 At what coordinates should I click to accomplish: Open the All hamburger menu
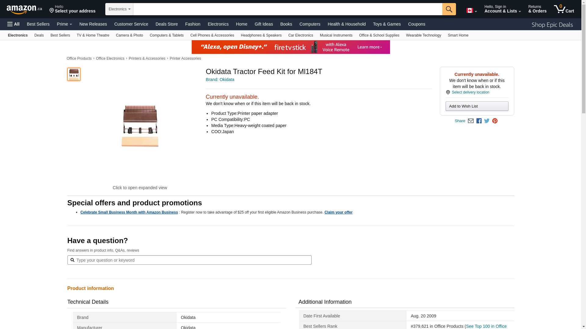(x=13, y=24)
